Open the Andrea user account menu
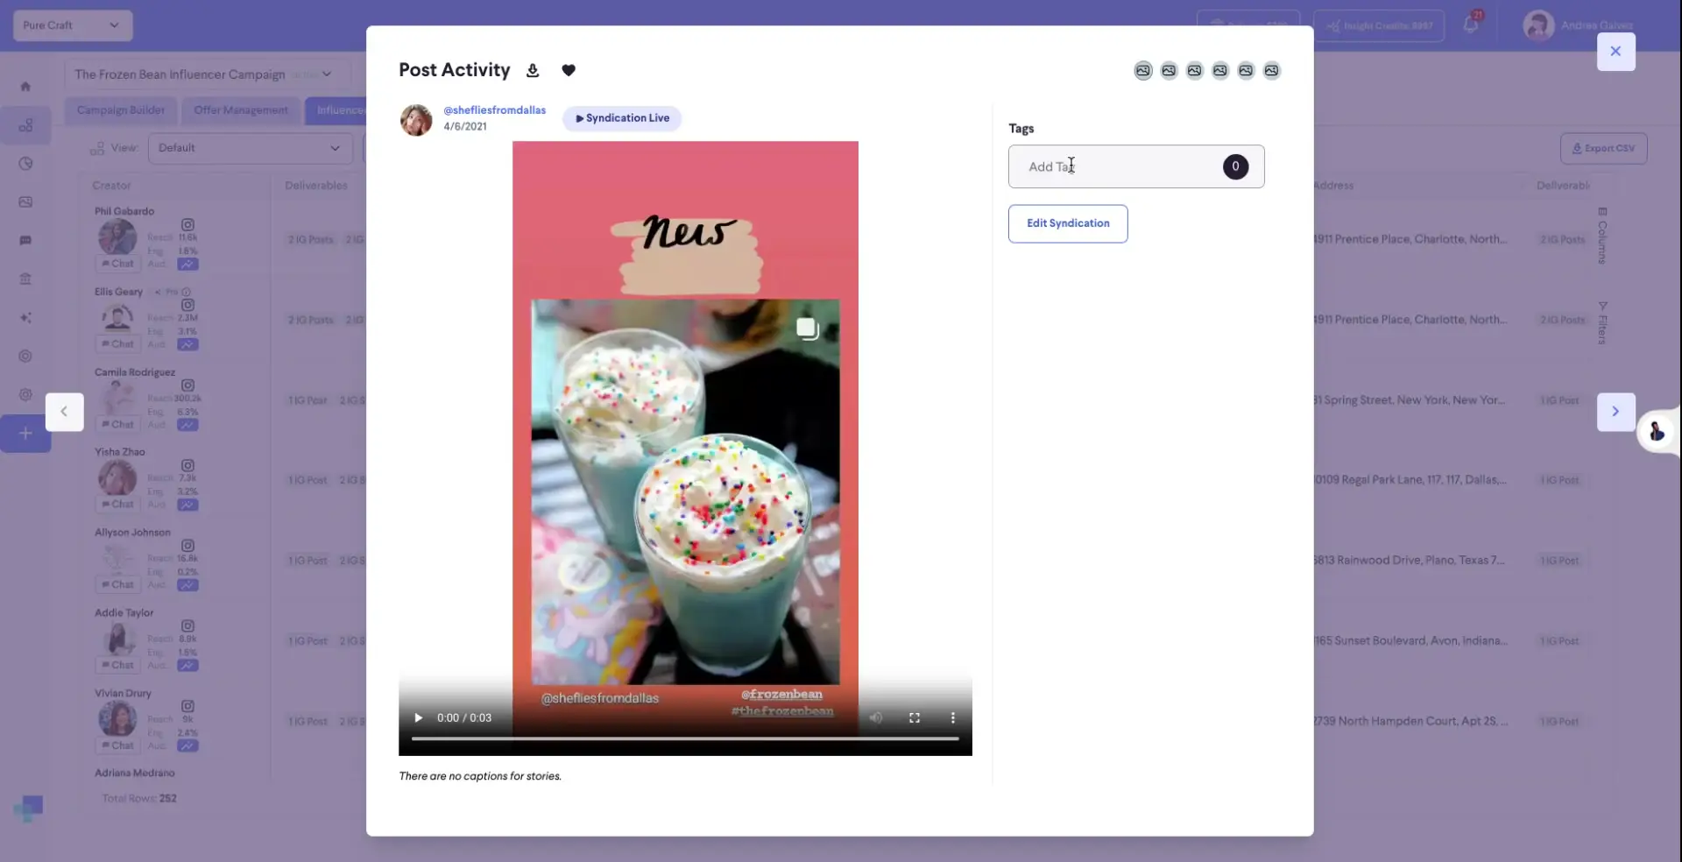This screenshot has height=862, width=1682. coord(1579,25)
